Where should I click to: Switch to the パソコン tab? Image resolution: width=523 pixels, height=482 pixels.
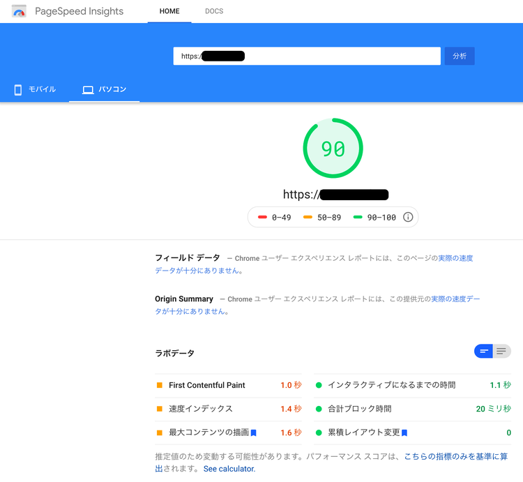tap(104, 89)
